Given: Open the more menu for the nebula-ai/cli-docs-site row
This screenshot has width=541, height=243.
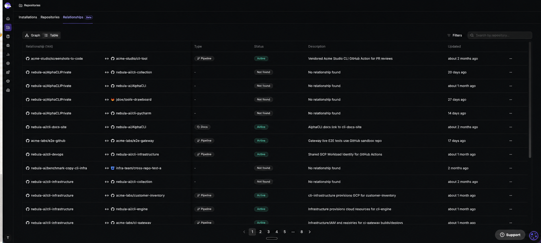Looking at the screenshot, I should 511,127.
